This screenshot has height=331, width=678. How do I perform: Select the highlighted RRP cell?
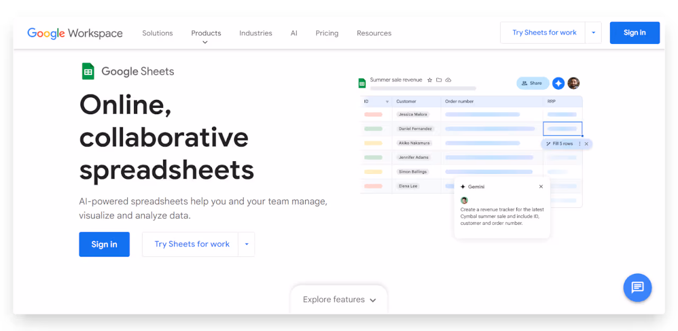(563, 128)
